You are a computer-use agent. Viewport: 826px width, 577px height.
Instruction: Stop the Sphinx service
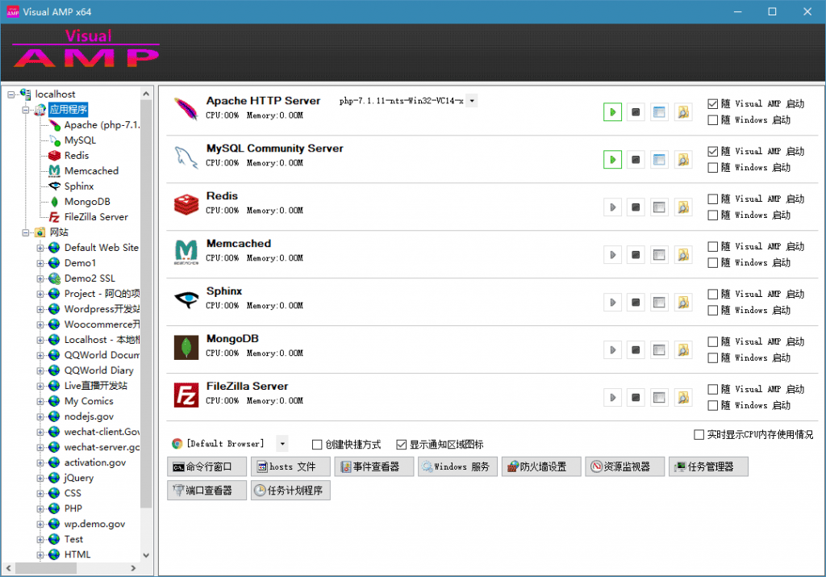[636, 302]
